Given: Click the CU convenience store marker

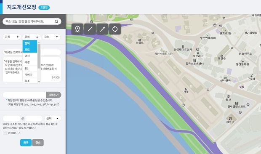Looking at the screenshot, I should pos(242,87).
